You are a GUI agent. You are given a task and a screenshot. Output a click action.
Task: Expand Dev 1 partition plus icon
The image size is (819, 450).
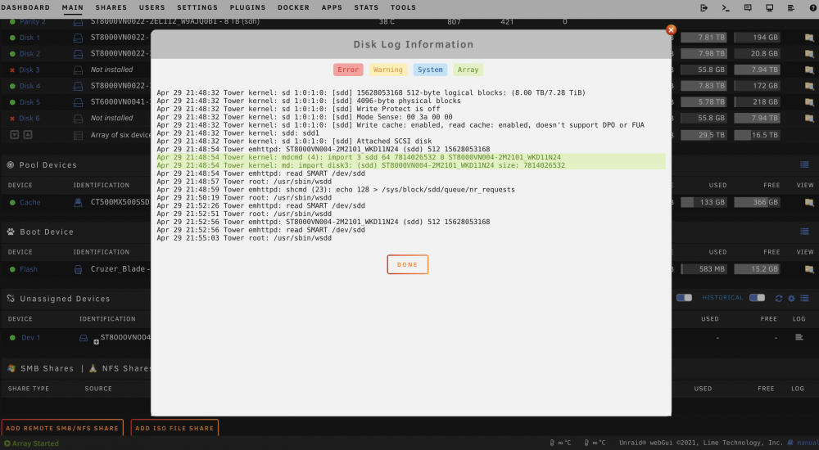(96, 343)
